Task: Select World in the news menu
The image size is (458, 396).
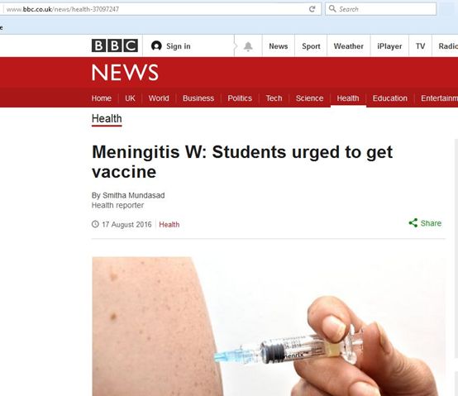Action: point(159,98)
